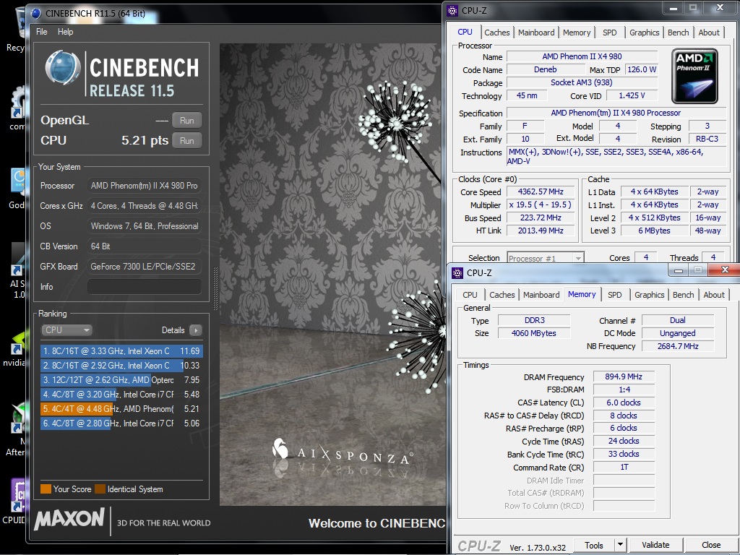Click the AMD Phenom II logo badge
The image size is (740, 555).
coord(694,76)
